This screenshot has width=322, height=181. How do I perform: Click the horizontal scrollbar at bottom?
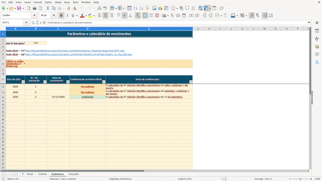(72, 171)
